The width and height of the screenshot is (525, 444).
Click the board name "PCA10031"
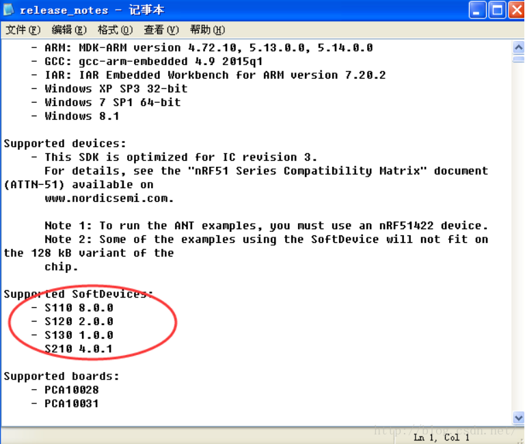pos(72,404)
